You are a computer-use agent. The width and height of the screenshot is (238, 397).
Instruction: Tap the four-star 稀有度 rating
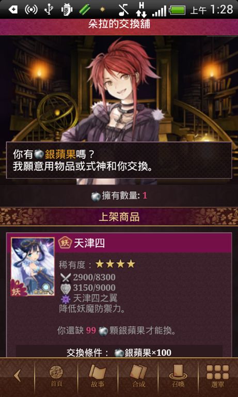(115, 264)
